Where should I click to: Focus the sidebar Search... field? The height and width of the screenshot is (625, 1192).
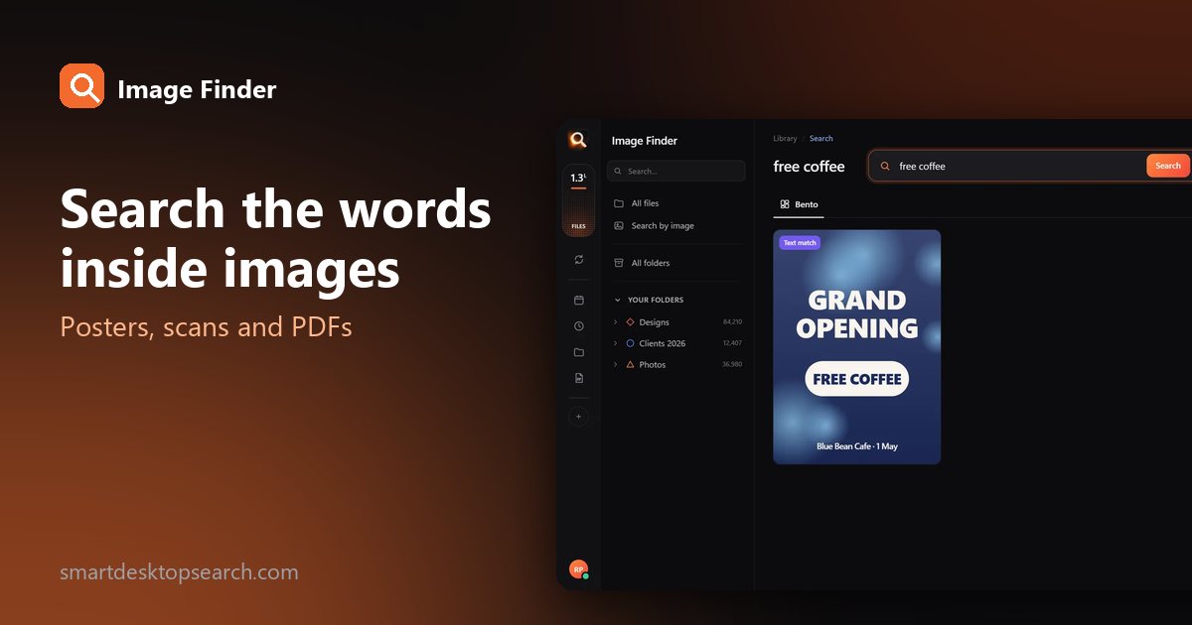[x=676, y=172]
